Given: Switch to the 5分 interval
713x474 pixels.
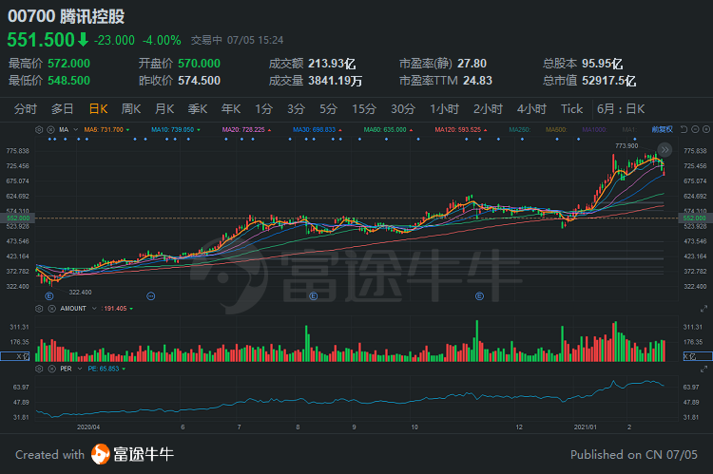Looking at the screenshot, I should coord(328,109).
